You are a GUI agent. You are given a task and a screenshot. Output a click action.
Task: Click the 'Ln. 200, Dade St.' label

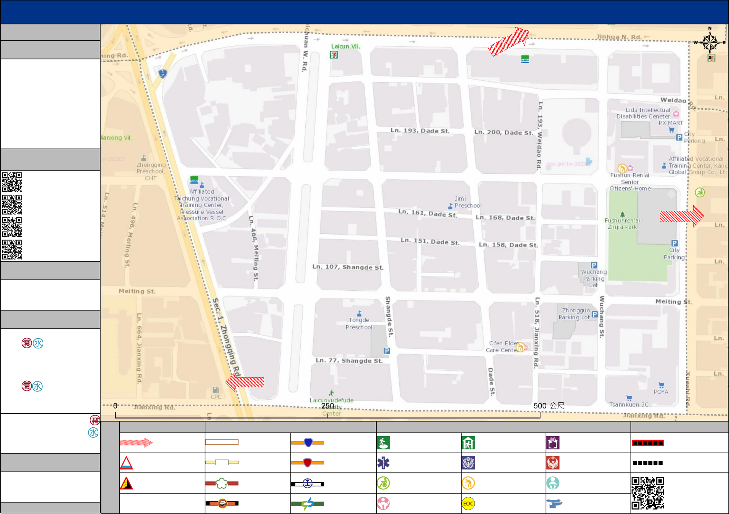pos(504,133)
